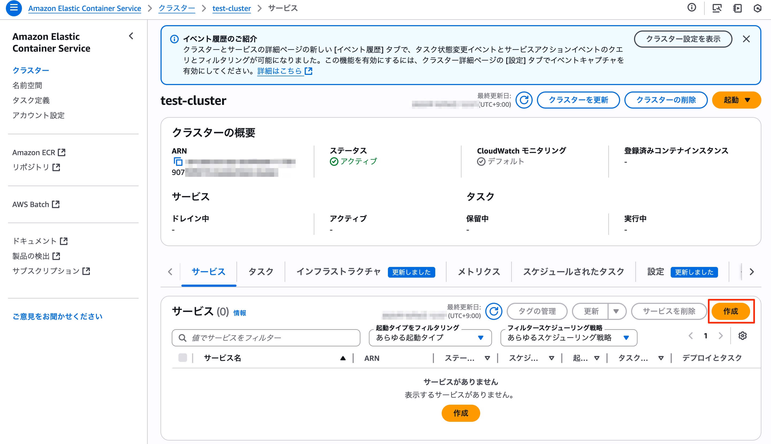Copy the cluster ARN using the copy icon

tap(178, 162)
